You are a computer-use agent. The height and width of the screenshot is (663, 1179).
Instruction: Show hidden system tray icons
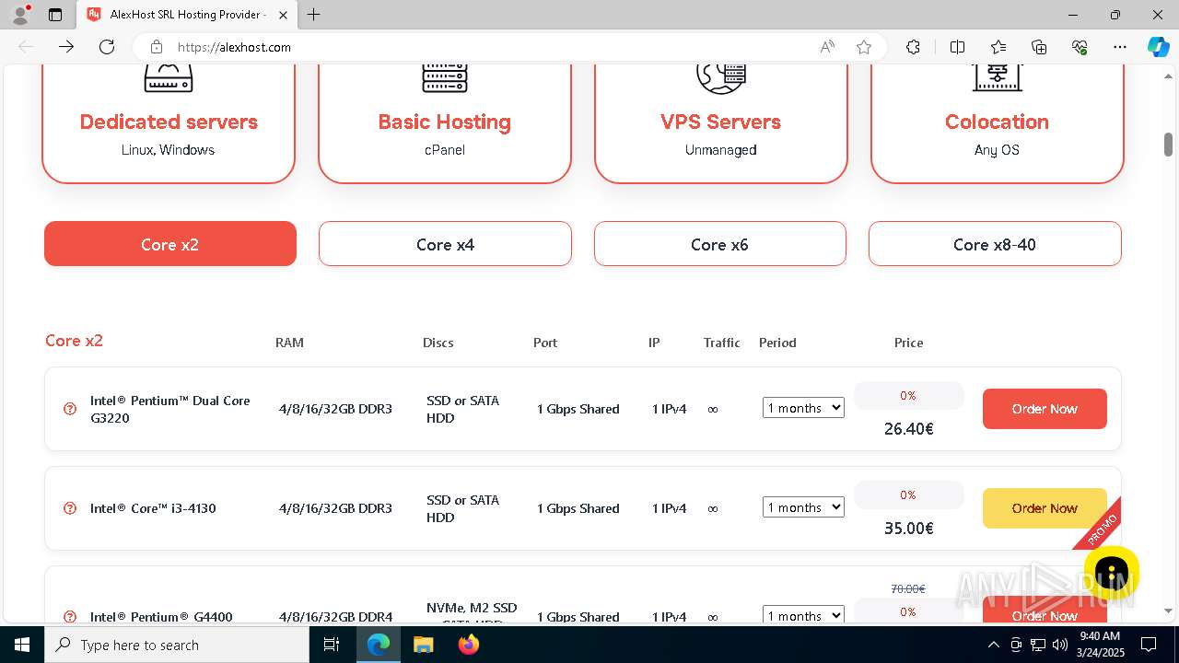(x=993, y=645)
